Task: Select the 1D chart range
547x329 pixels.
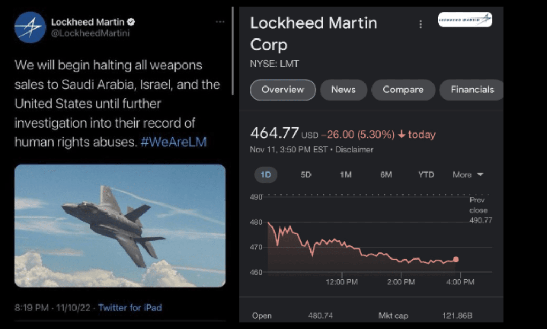Action: (265, 175)
